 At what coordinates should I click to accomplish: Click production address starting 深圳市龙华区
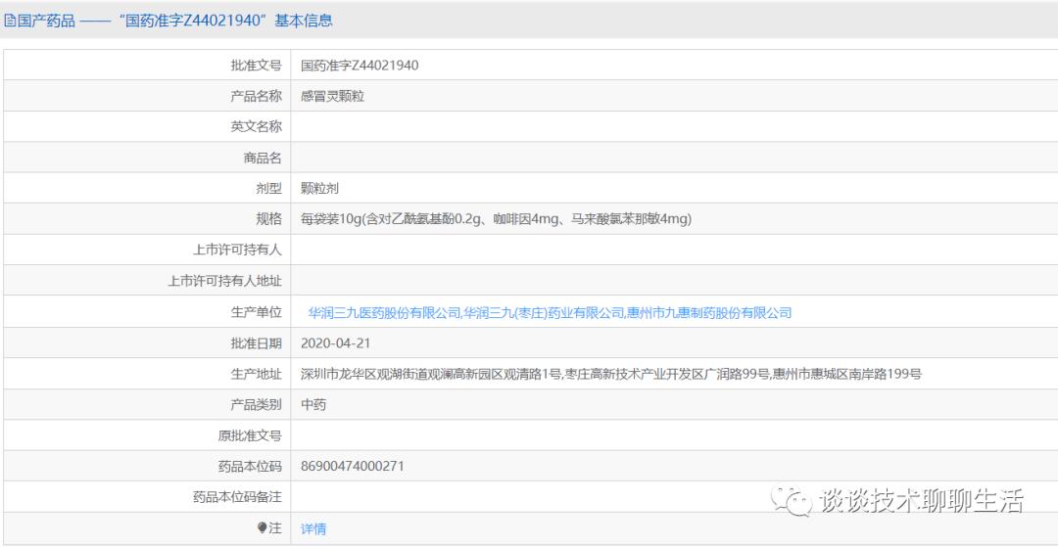(x=611, y=374)
